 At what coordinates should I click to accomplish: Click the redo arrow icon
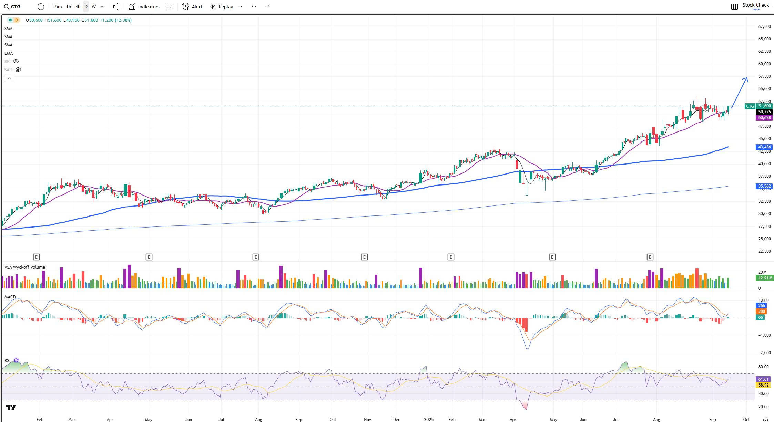click(267, 7)
